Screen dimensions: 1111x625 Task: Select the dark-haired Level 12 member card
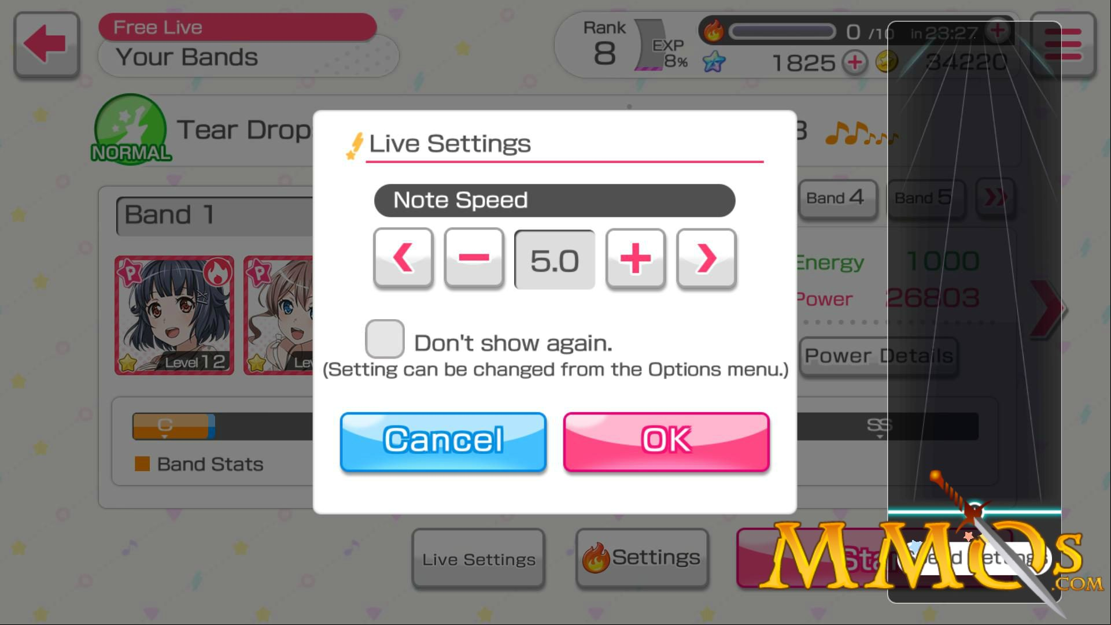(x=175, y=316)
